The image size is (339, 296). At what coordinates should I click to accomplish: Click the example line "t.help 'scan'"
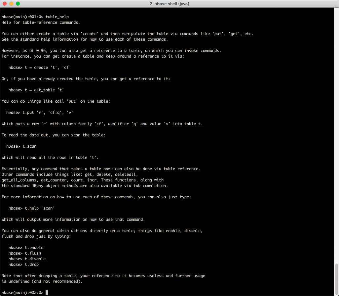[x=39, y=209]
